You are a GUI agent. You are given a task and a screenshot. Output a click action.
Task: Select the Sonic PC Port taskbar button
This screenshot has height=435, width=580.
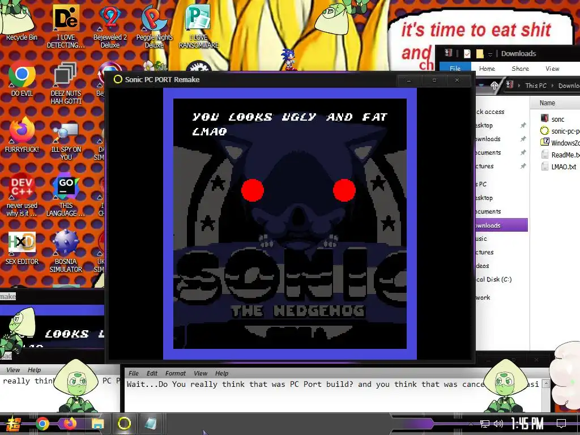(x=124, y=424)
